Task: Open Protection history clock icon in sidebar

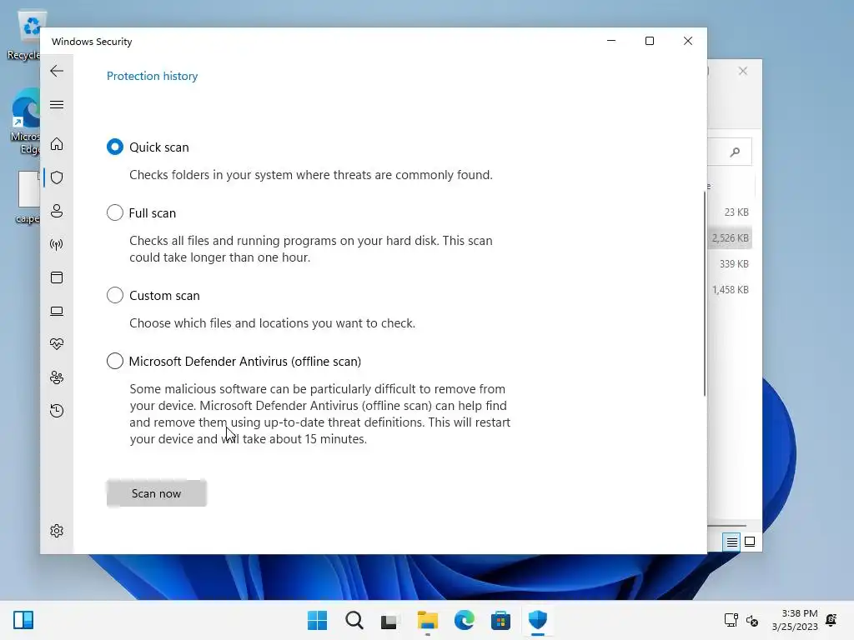Action: coord(57,411)
